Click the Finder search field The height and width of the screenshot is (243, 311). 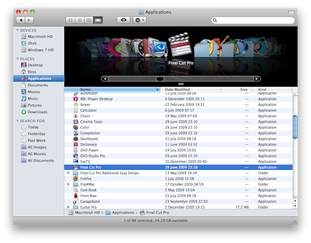coord(253,20)
